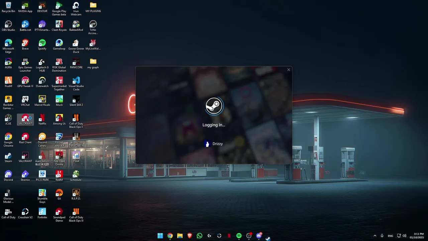The image size is (428, 241).
Task: Select the Steam desktop shortcut
Action: [x=8, y=157]
